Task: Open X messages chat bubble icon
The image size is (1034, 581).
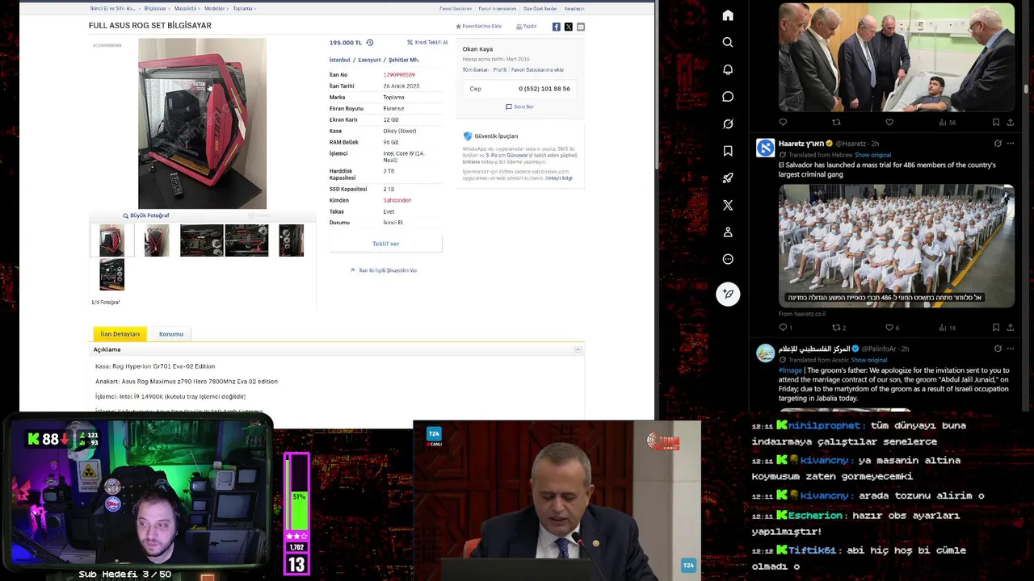Action: coord(728,97)
